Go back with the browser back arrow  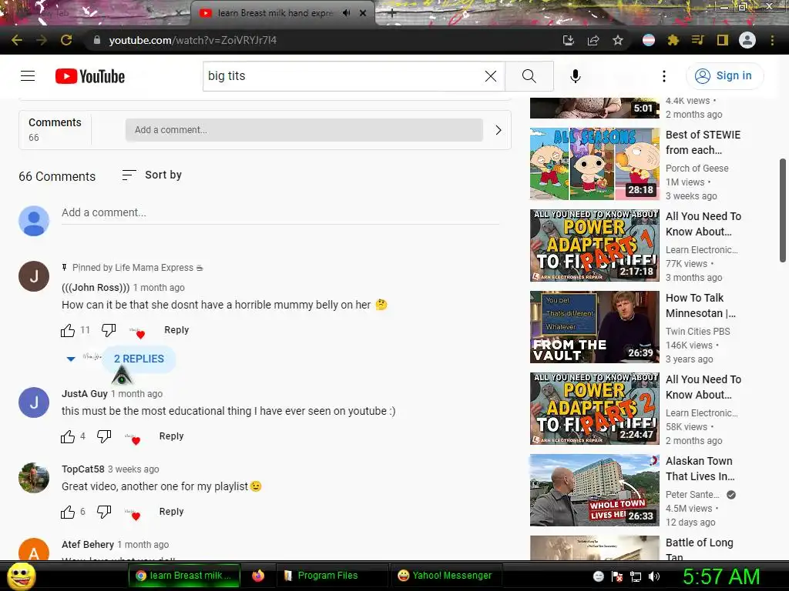(17, 40)
